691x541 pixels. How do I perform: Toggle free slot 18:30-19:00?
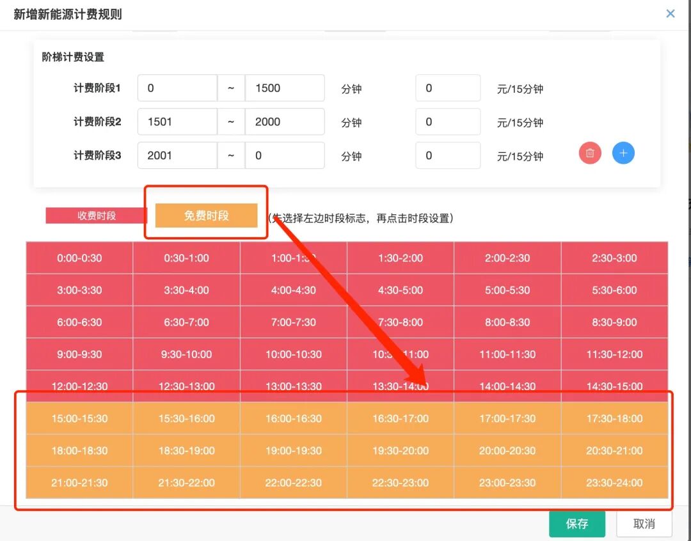[x=186, y=451]
